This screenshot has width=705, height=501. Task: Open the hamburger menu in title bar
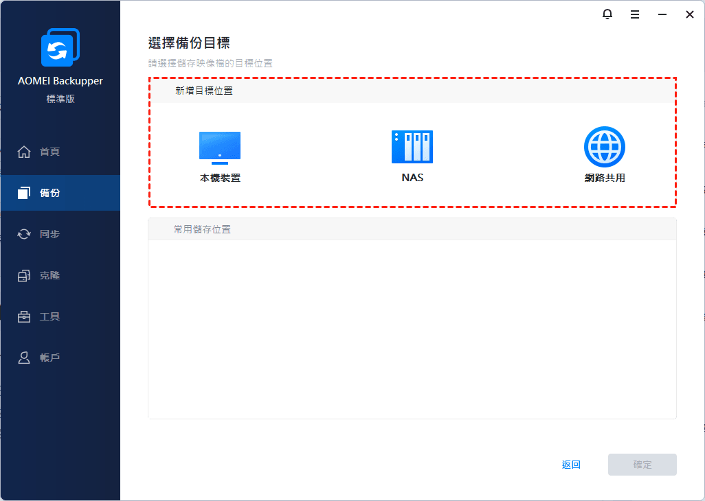click(635, 14)
